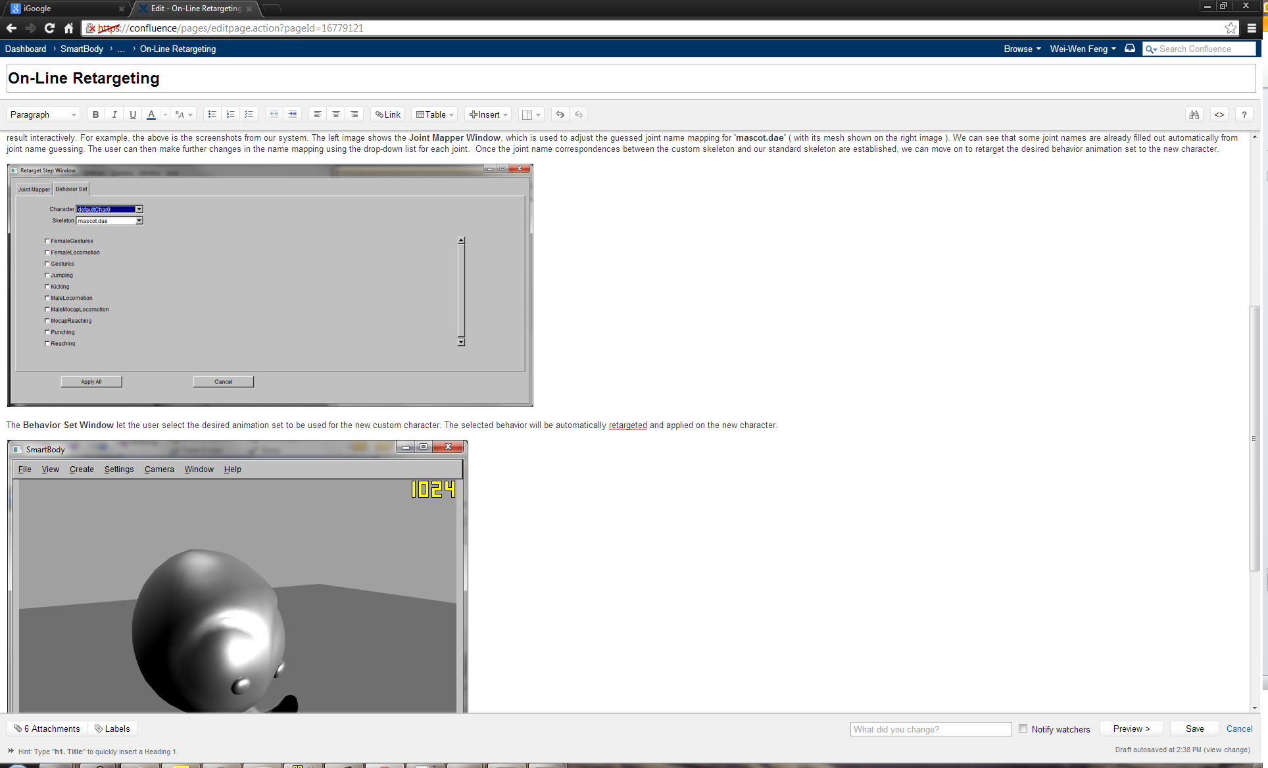
Task: Open the Table dropdown menu
Action: point(435,114)
